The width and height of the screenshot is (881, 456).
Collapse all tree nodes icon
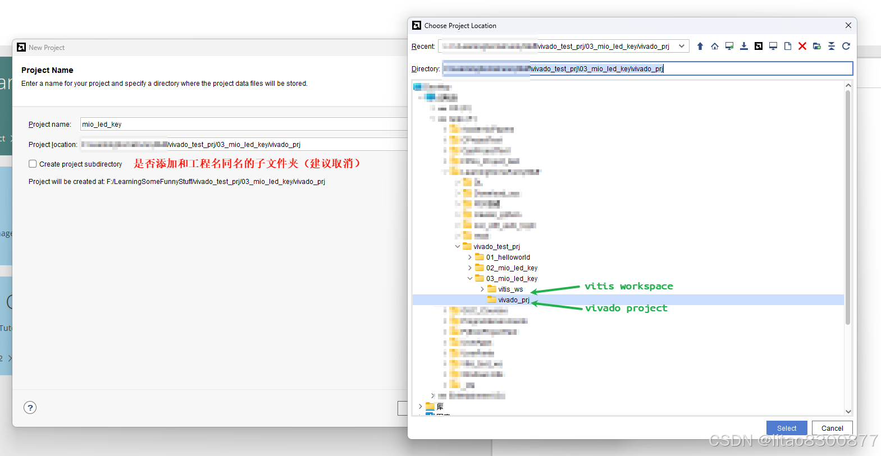click(x=832, y=46)
